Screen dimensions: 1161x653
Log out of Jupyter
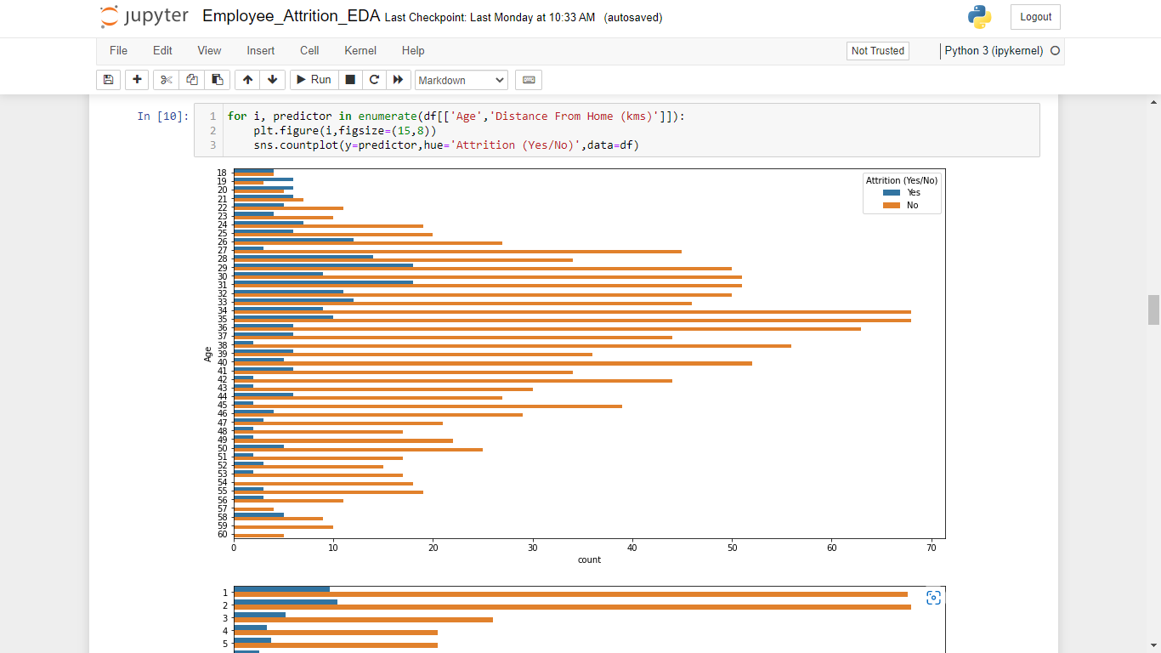click(1035, 16)
